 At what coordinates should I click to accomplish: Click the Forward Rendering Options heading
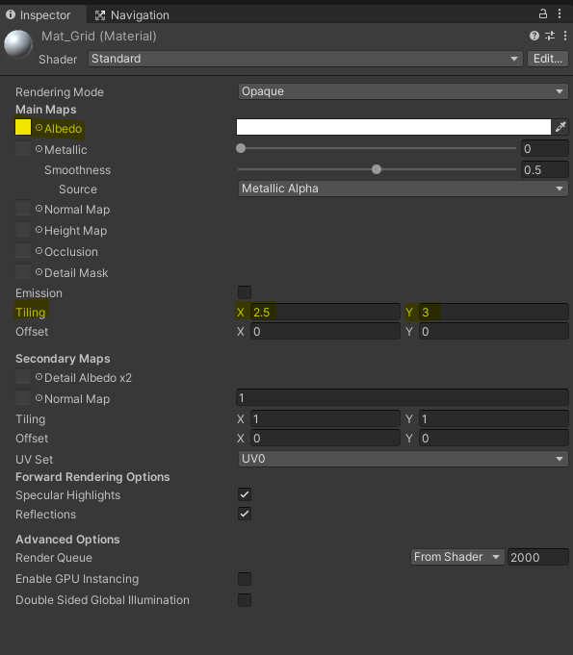coord(92,477)
